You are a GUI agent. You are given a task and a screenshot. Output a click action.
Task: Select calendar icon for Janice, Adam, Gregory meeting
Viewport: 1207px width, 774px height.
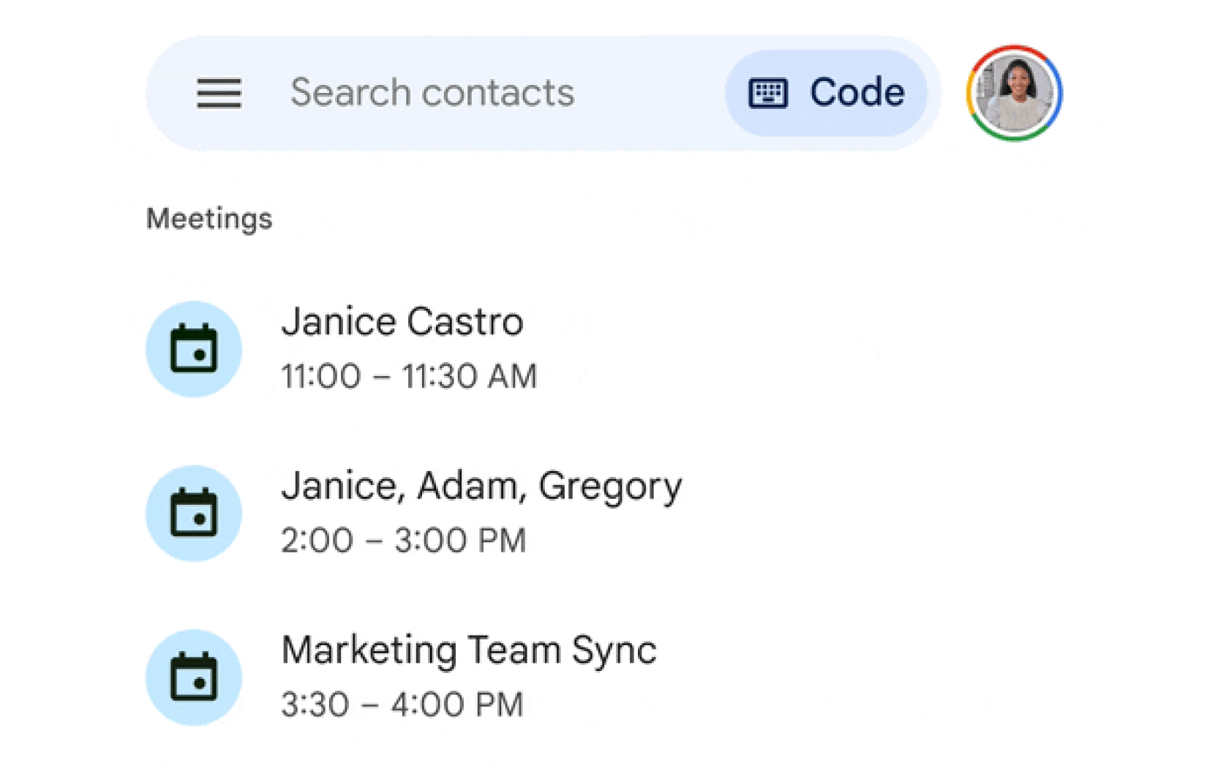[194, 514]
